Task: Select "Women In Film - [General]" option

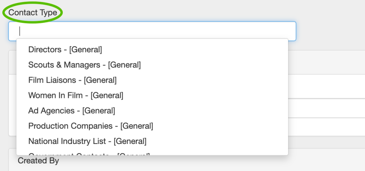Action: point(76,95)
